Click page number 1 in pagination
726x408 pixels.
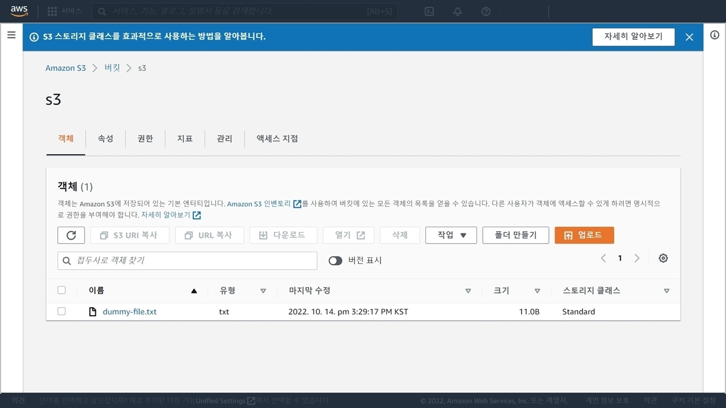tap(620, 258)
